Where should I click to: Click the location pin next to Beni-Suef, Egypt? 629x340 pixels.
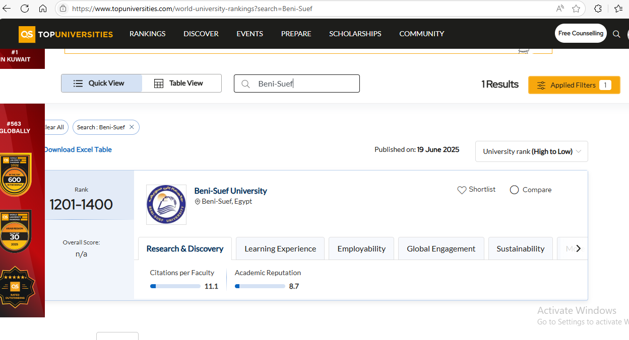(198, 202)
